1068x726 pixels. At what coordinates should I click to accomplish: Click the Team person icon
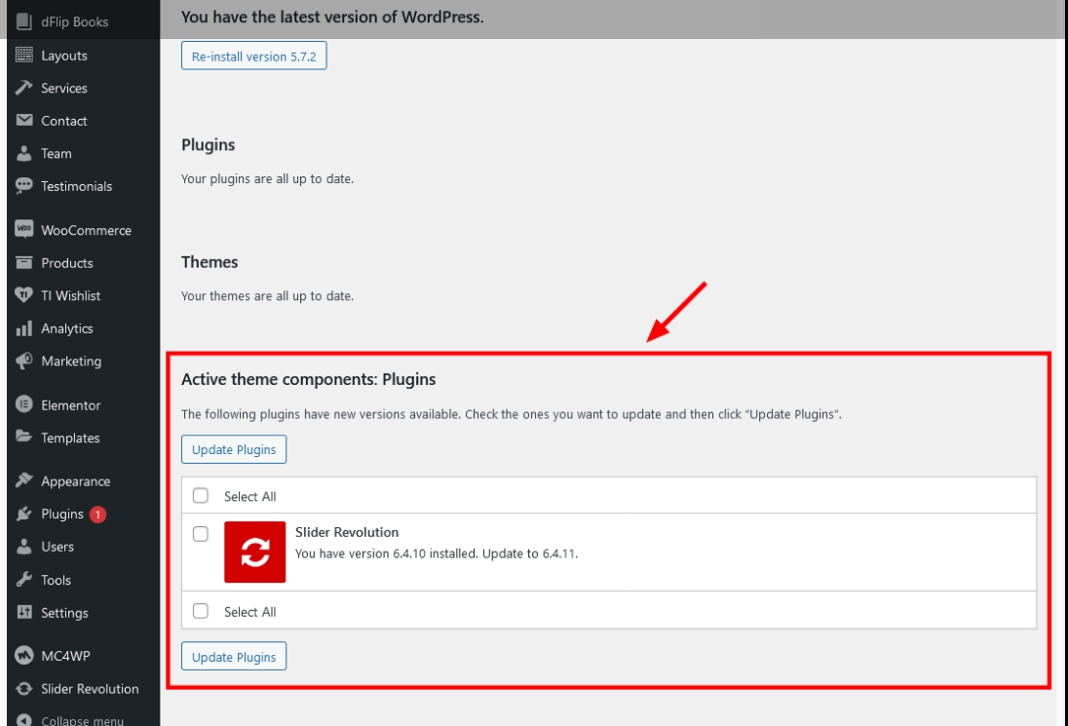coord(23,153)
